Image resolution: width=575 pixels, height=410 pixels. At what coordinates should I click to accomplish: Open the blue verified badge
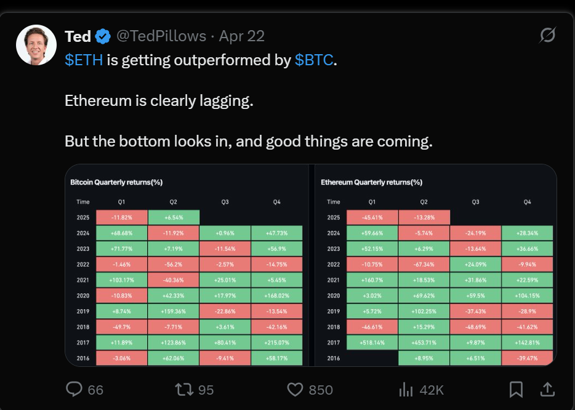103,37
